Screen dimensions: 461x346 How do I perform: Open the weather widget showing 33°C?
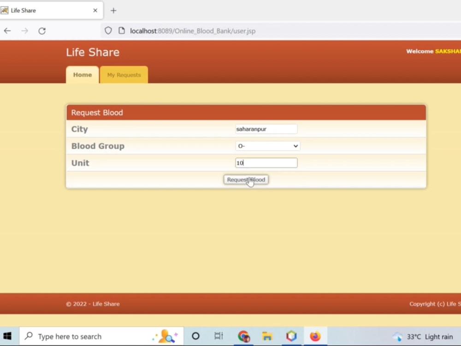tap(423, 337)
